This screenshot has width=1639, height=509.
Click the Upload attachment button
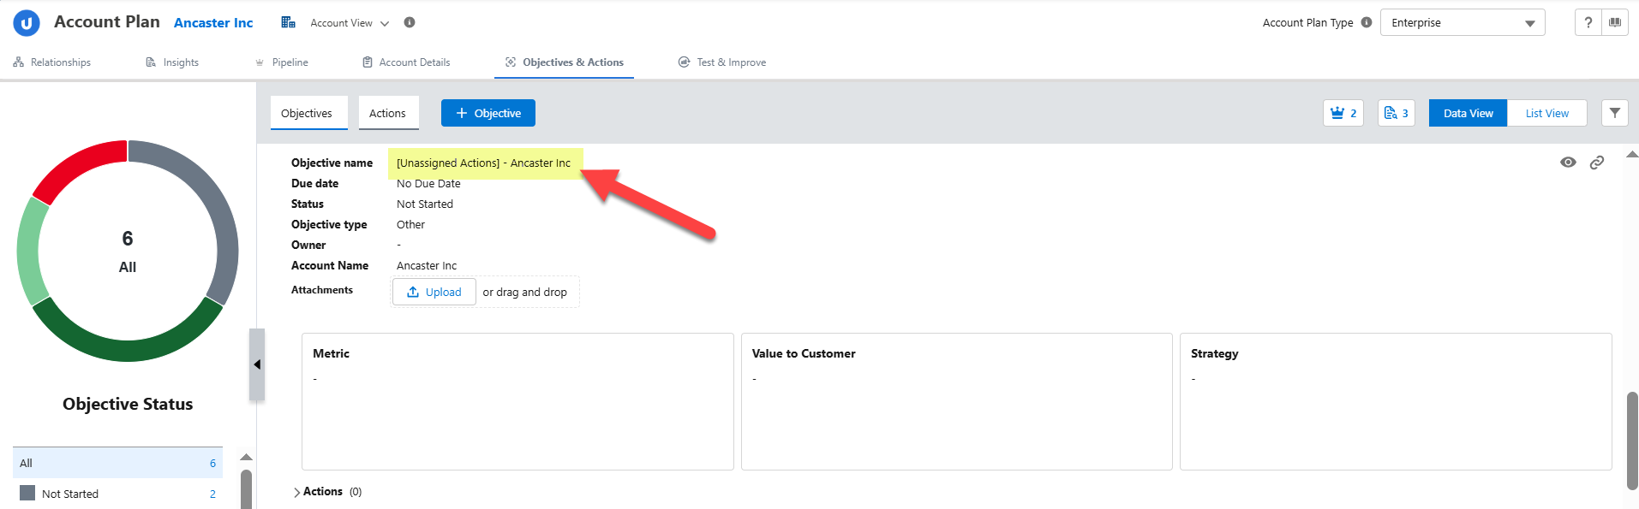point(434,292)
